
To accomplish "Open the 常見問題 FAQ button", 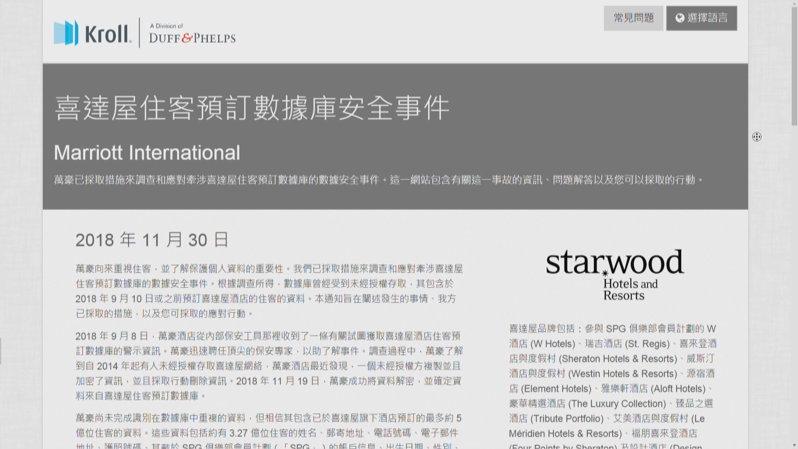I will click(x=633, y=18).
